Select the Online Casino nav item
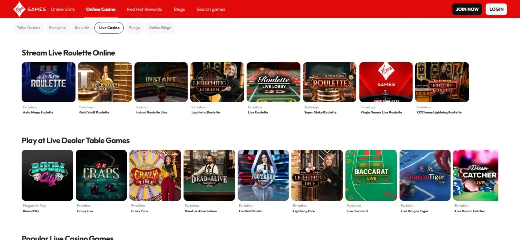The image size is (520, 240). (x=101, y=9)
